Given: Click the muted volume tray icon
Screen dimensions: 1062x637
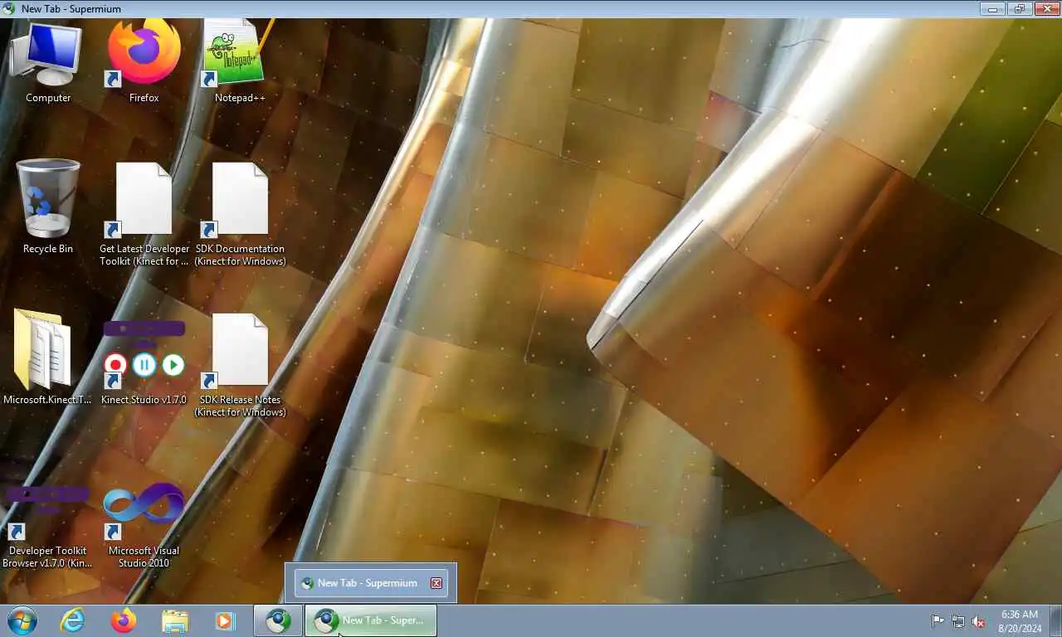Looking at the screenshot, I should [x=978, y=621].
